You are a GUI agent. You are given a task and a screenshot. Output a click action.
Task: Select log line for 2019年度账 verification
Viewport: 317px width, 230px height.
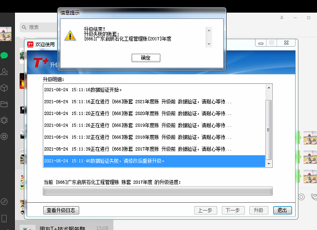click(x=155, y=126)
